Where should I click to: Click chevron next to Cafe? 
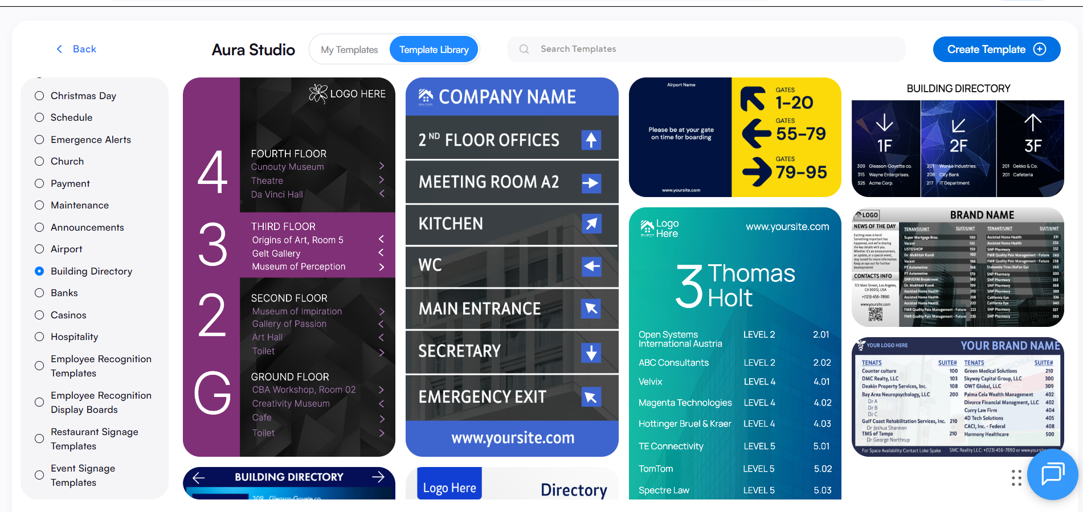(x=382, y=419)
